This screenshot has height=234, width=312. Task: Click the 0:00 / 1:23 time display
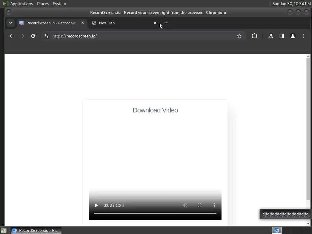[x=114, y=205]
